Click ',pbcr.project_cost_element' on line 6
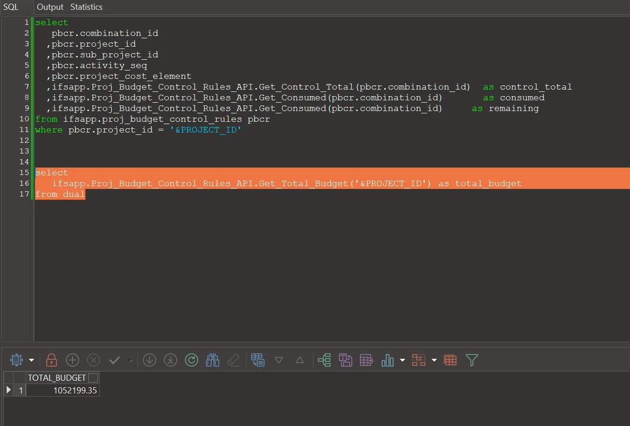Viewport: 630px width, 426px height. point(119,76)
